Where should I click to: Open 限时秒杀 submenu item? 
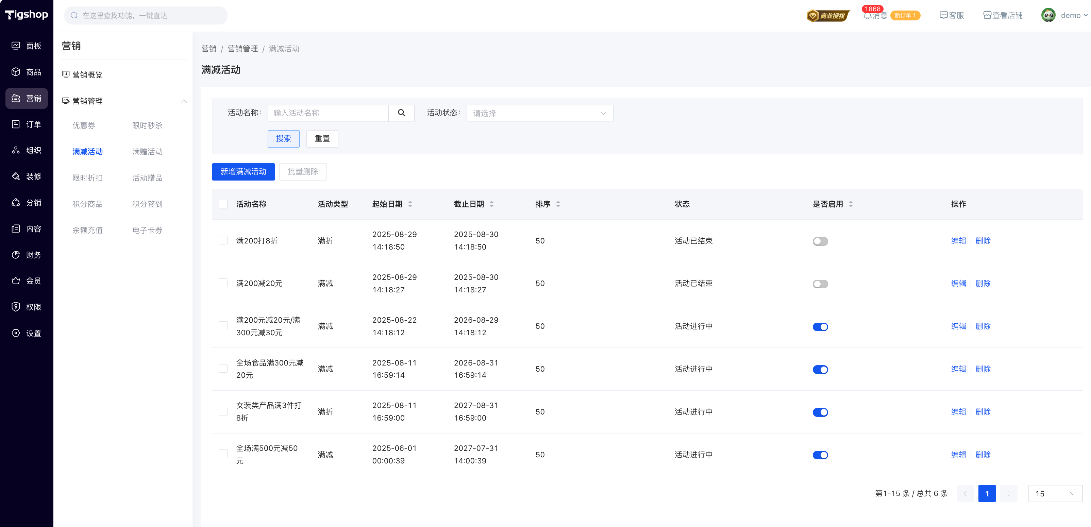[147, 126]
